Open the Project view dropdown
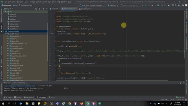The height and width of the screenshot is (106, 188). (9, 9)
